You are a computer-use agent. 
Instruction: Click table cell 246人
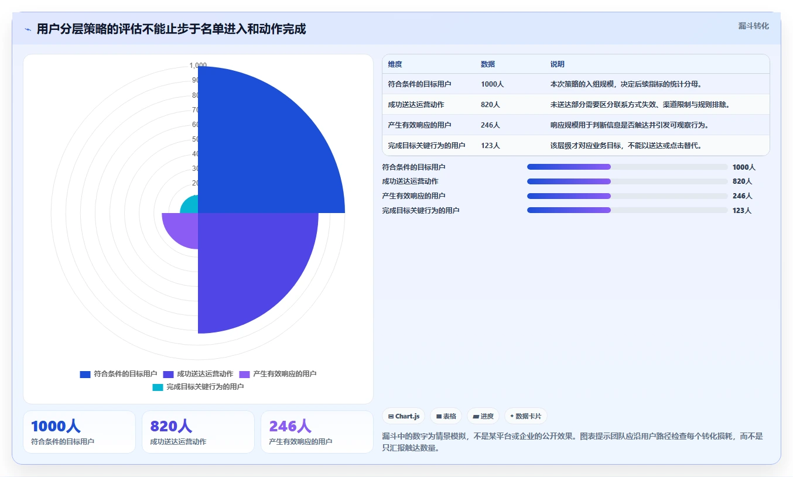pyautogui.click(x=490, y=125)
